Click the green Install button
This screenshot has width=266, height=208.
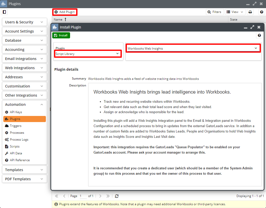coord(61,35)
